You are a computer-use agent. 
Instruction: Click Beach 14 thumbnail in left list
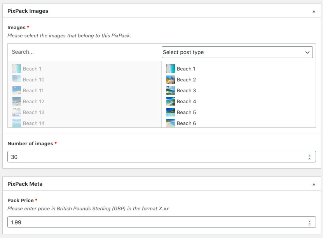[17, 123]
